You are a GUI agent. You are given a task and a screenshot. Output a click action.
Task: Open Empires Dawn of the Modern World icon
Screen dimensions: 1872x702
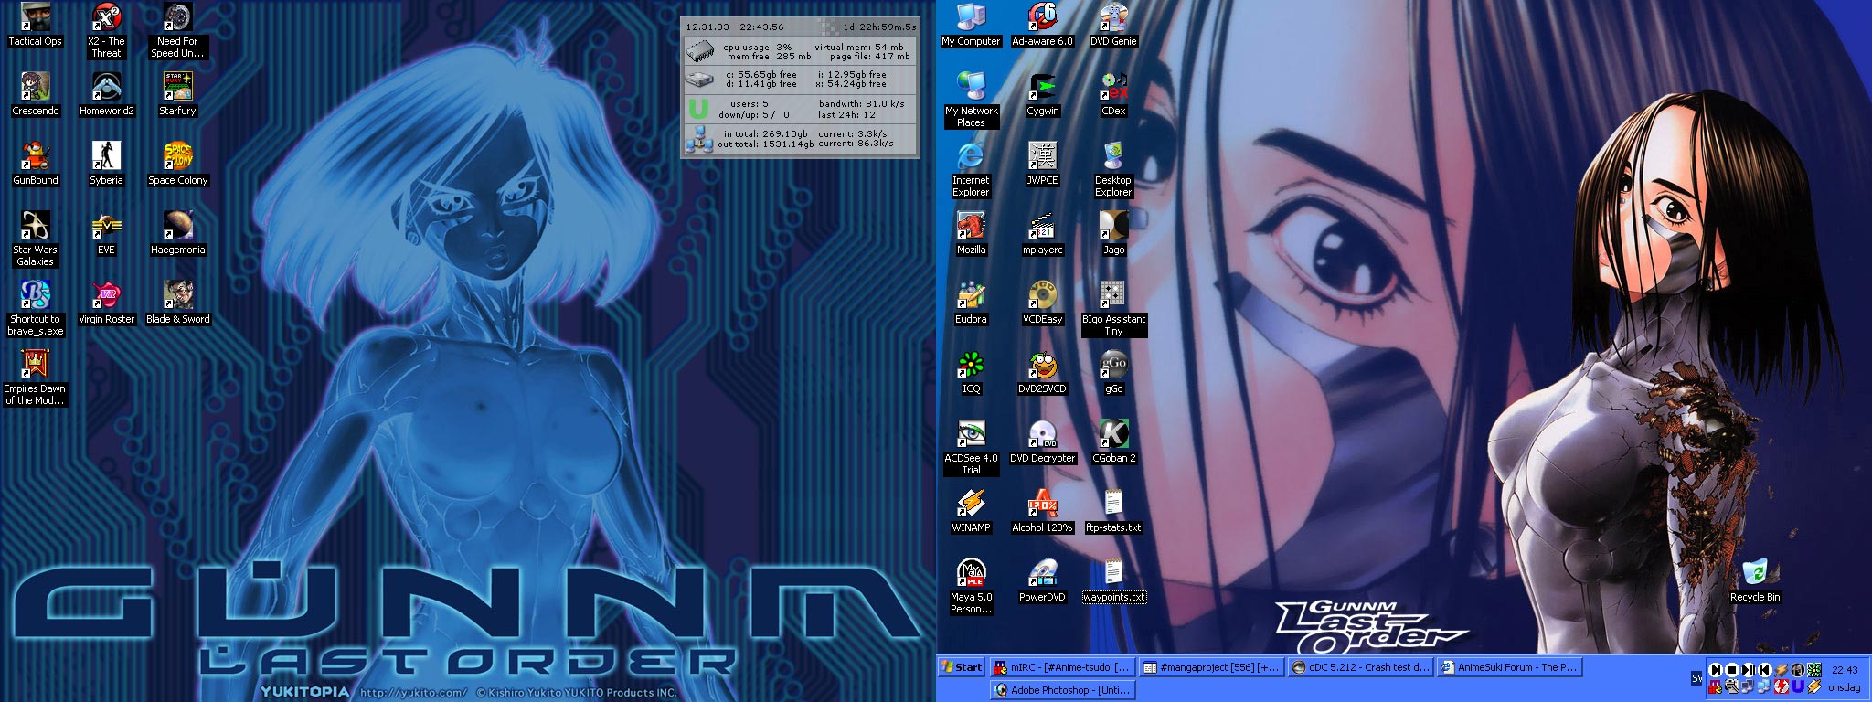coord(35,378)
